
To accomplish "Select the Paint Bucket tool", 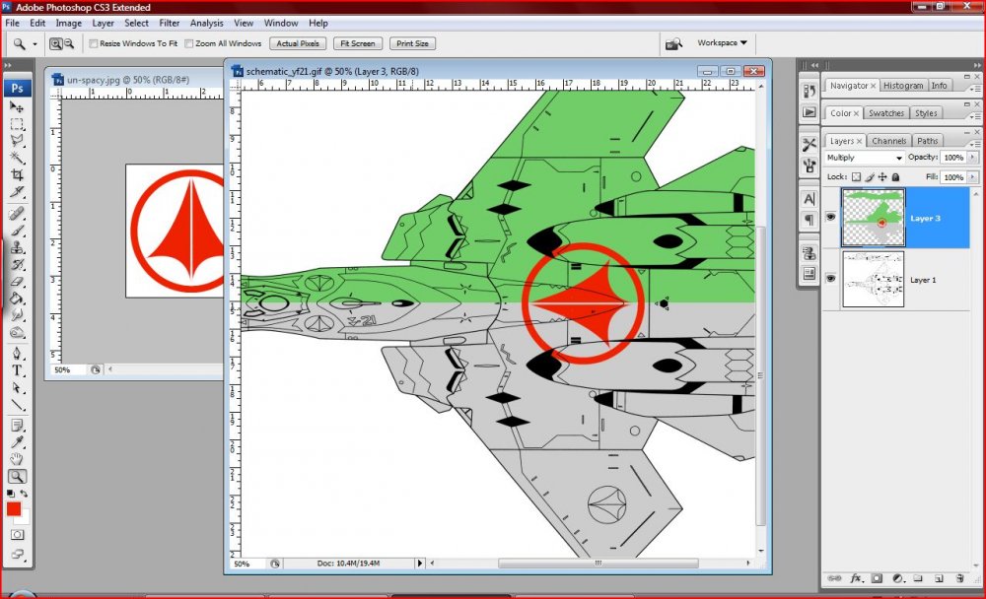I will pyautogui.click(x=17, y=298).
